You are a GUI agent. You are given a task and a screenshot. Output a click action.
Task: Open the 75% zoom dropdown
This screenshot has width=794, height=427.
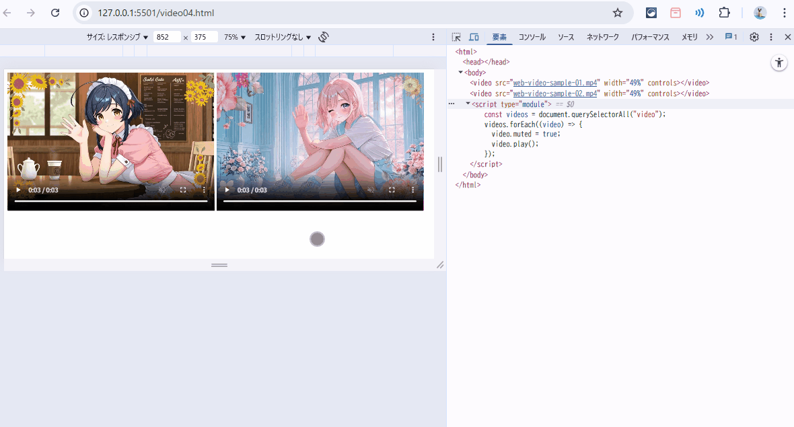coord(235,38)
